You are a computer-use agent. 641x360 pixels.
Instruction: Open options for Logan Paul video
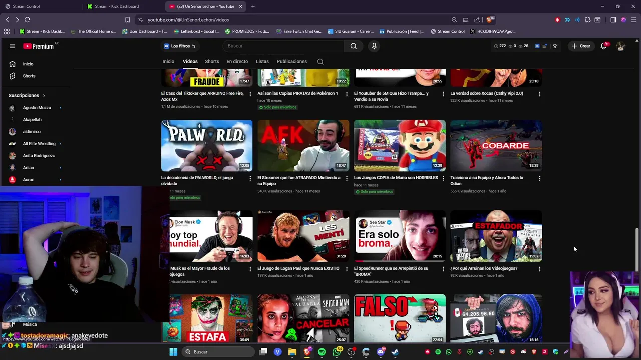click(x=347, y=269)
